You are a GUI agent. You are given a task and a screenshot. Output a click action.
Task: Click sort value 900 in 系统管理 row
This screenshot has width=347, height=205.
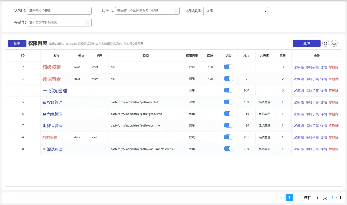click(x=246, y=90)
